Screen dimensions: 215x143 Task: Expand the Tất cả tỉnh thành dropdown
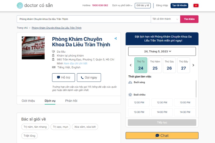point(165,19)
